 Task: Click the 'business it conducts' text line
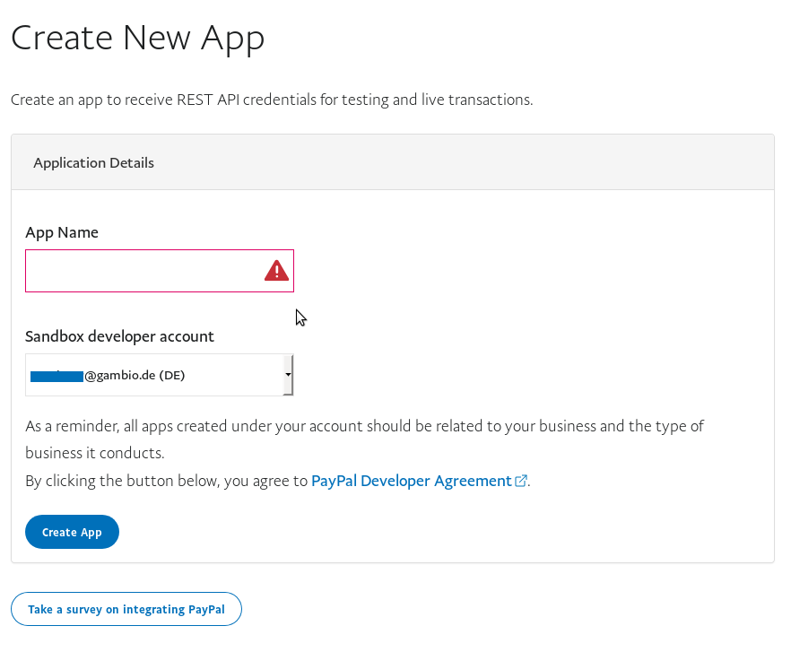pyautogui.click(x=94, y=453)
